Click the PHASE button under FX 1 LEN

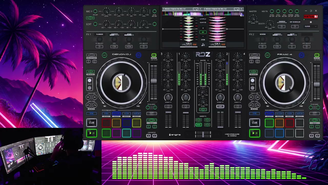pyautogui.click(x=129, y=47)
